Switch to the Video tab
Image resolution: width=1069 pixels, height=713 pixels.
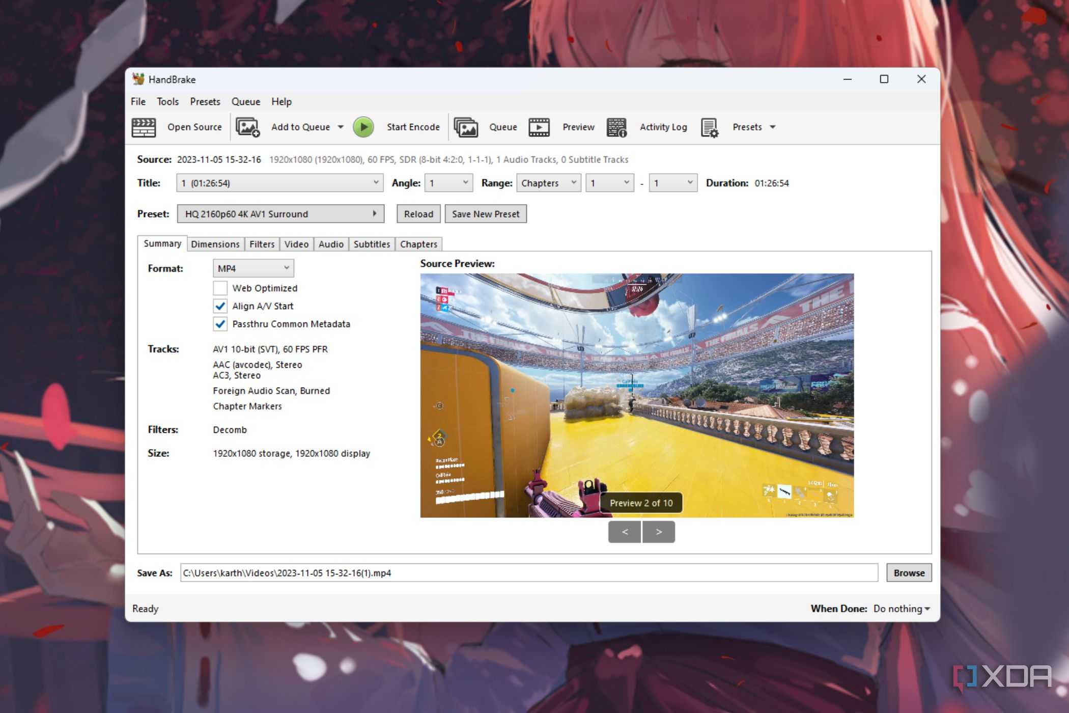296,244
